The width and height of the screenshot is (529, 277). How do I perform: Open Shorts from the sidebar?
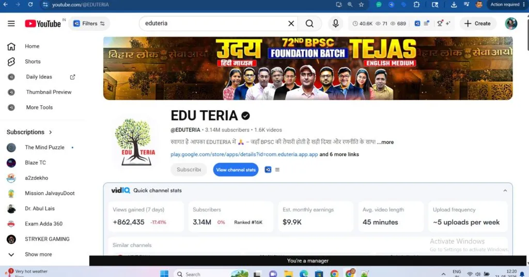(33, 62)
